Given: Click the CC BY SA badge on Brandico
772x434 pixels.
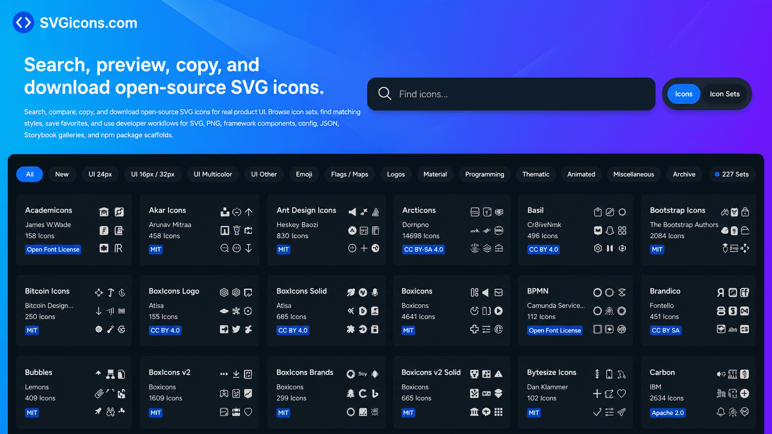Looking at the screenshot, I should [665, 330].
